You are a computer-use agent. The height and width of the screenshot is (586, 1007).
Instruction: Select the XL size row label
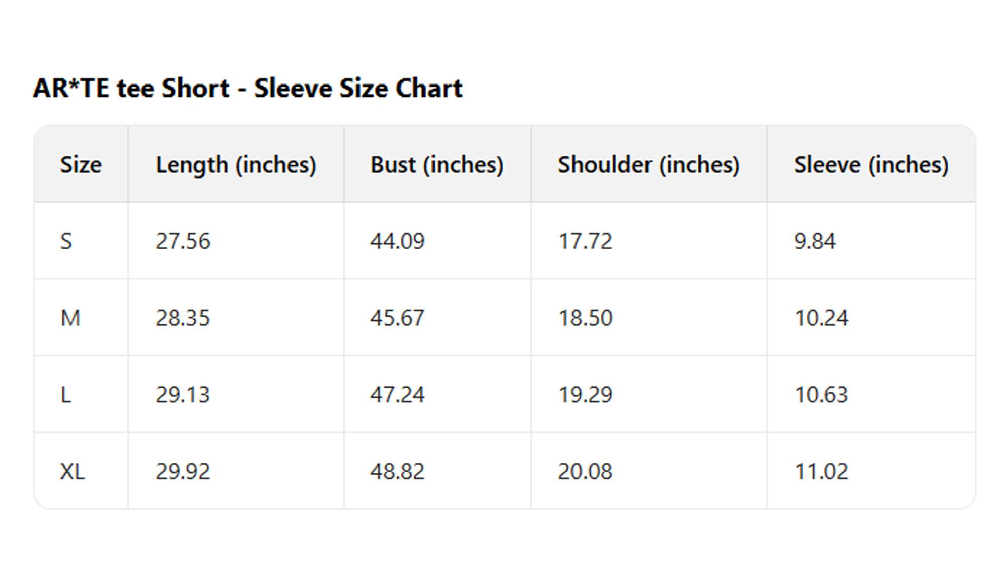point(73,471)
